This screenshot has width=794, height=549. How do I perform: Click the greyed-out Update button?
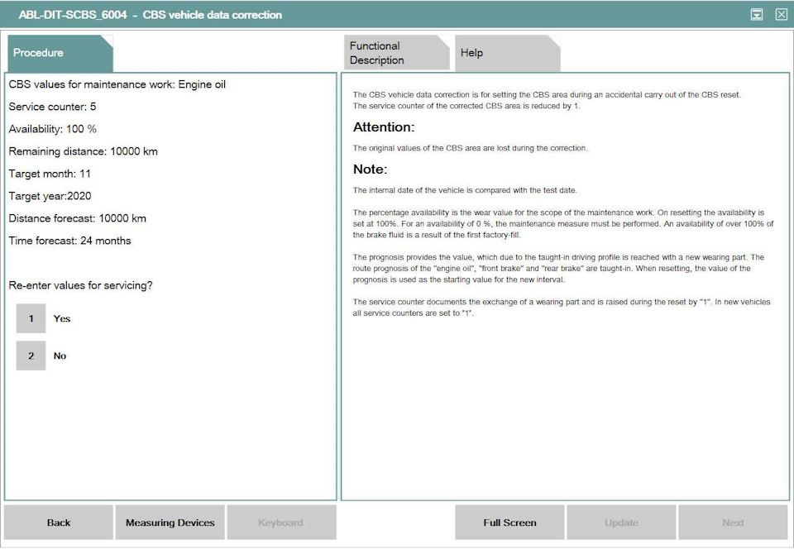coord(621,523)
